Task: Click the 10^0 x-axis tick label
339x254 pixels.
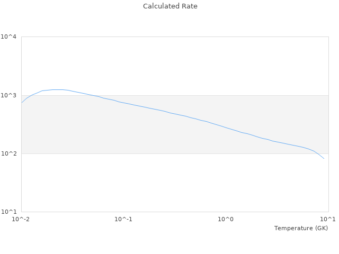Action: 226,219
